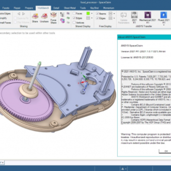The width and height of the screenshot is (171, 171).
Task: Open the Tools ribbon tab
Action: pyautogui.click(x=83, y=8)
